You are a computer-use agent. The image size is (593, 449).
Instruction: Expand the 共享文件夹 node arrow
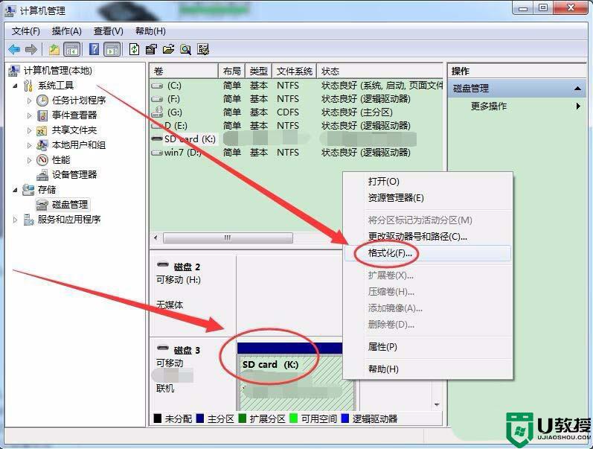coord(29,130)
